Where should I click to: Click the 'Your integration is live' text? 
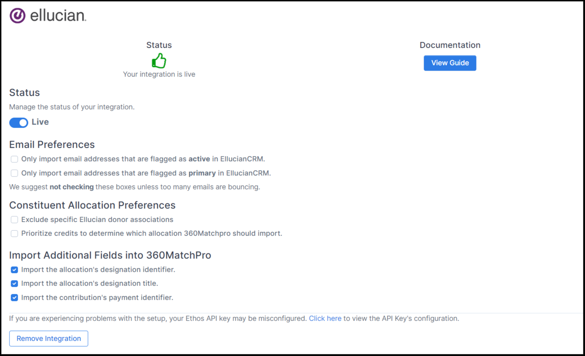(x=159, y=74)
